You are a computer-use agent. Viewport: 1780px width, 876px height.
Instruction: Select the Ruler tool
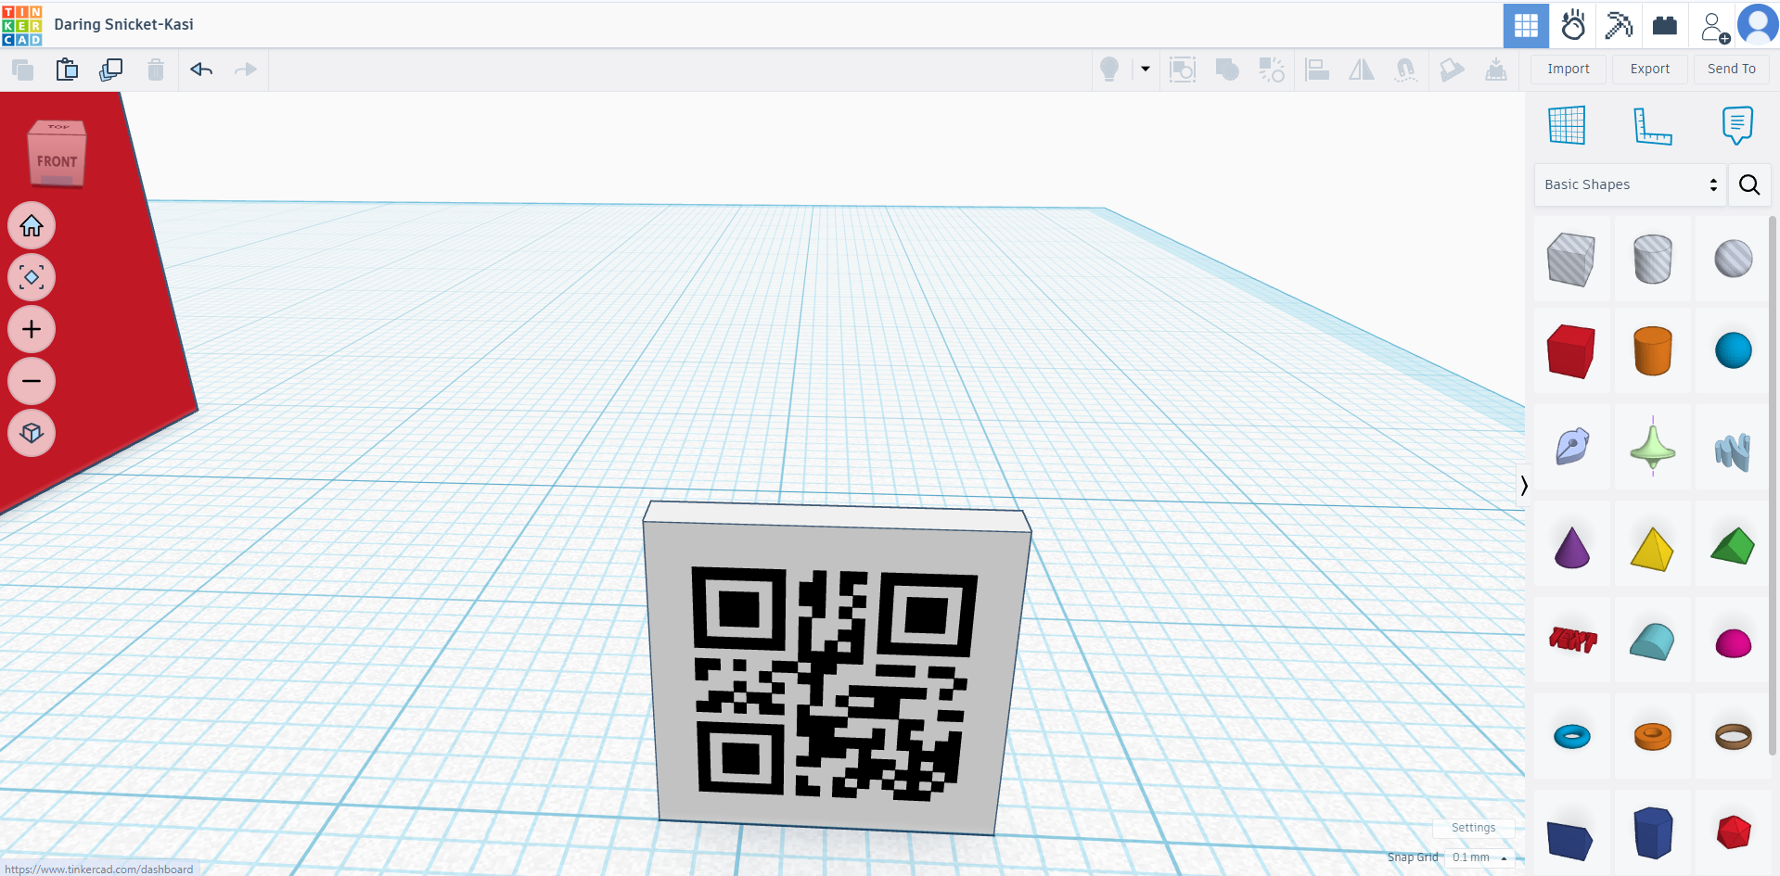(1652, 126)
